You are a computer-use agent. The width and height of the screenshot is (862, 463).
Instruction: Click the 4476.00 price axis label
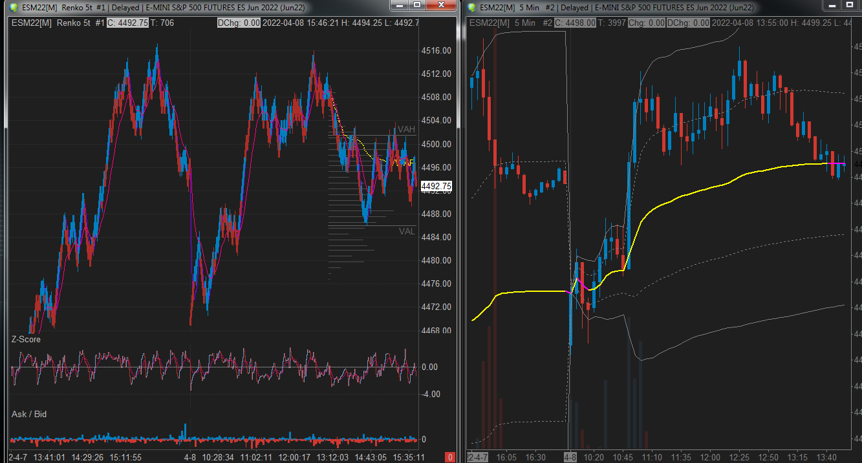point(436,283)
